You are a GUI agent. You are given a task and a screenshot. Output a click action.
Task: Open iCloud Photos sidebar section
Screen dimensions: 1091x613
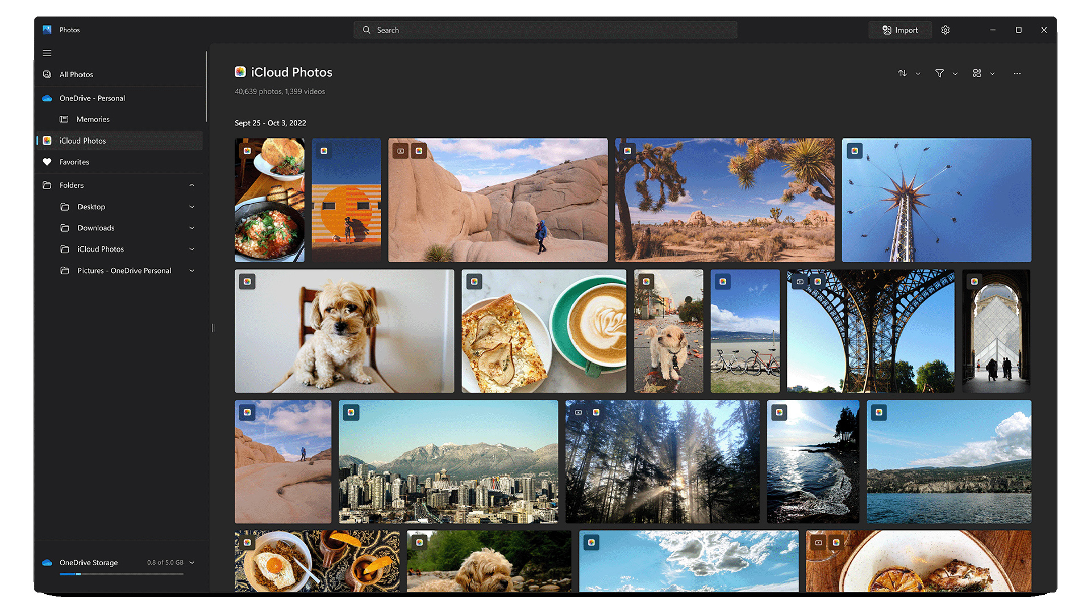point(82,140)
